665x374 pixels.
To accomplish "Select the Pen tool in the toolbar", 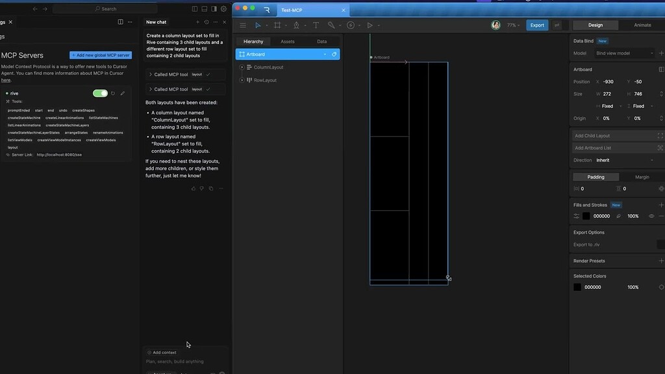I will (x=296, y=25).
